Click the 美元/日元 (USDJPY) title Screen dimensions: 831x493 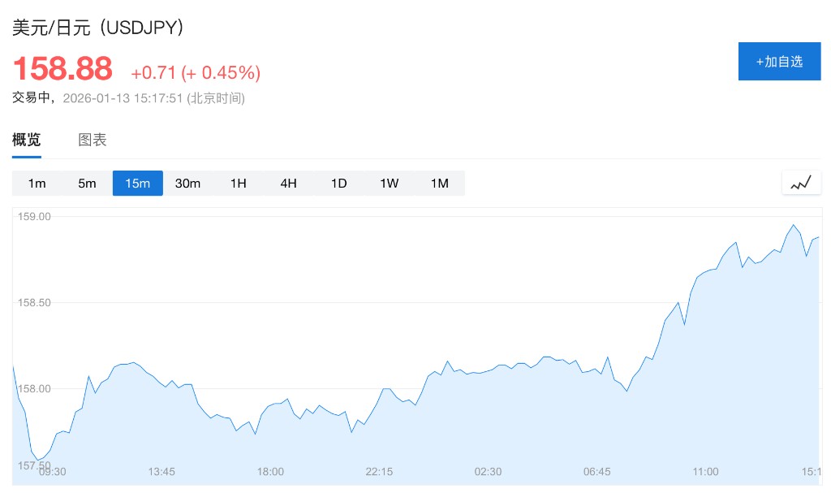pos(98,27)
